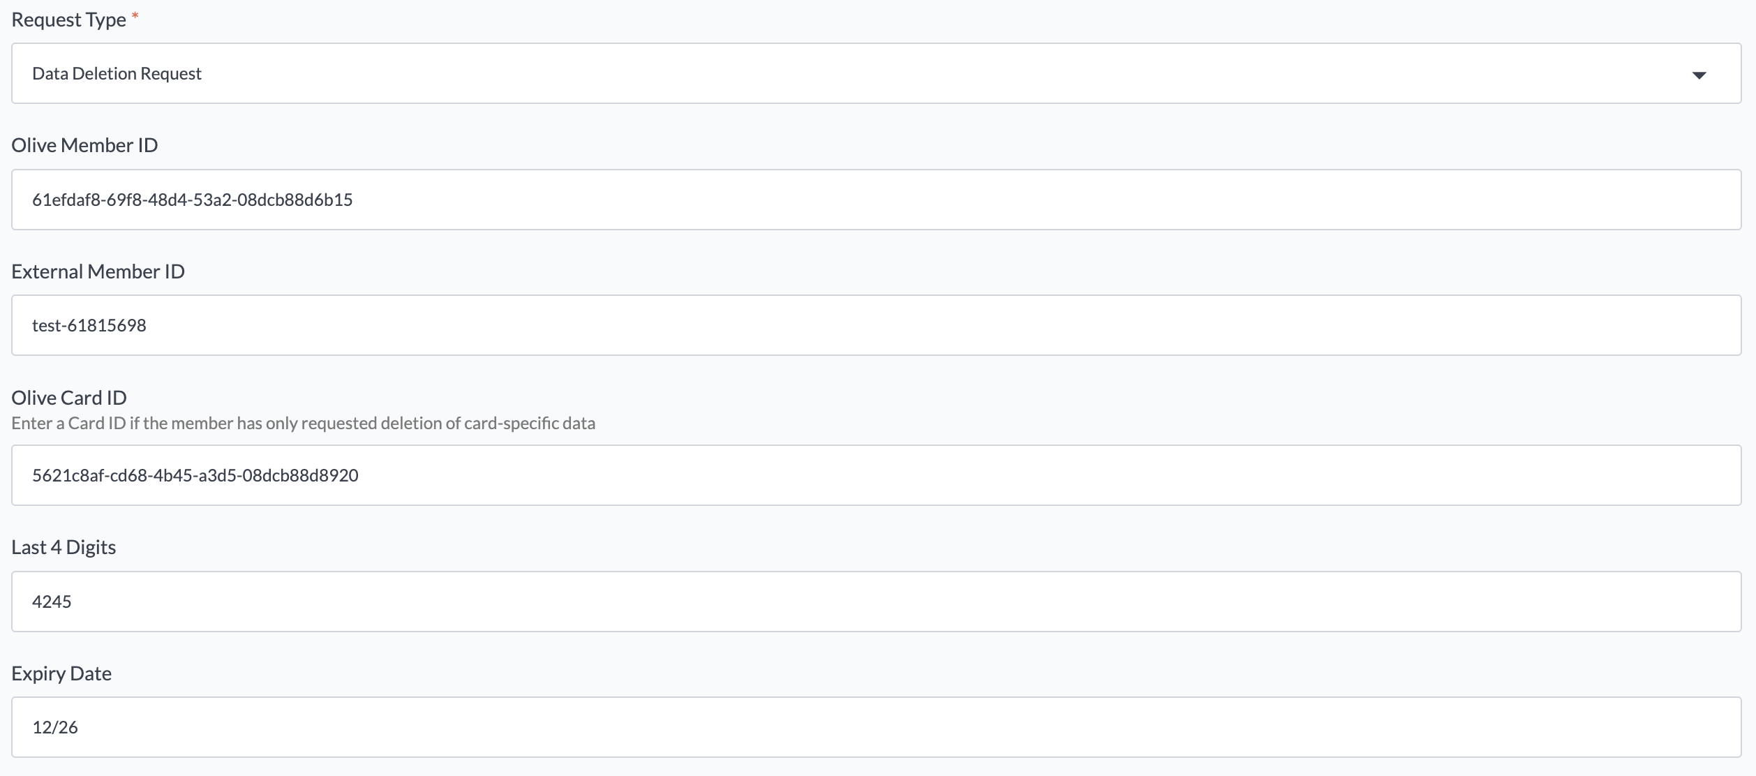The image size is (1756, 776).
Task: Click the External Member ID label
Action: [x=98, y=271]
